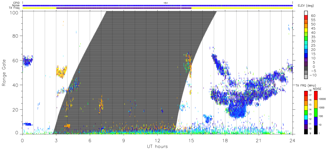Image resolution: width=329 pixels, height=152 pixels.
Task: Click the 20 tick on Range Gate axis
Action: pos(16,110)
